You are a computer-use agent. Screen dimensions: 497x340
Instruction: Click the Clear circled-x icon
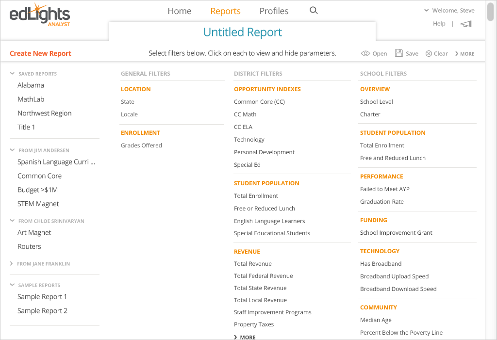coord(429,53)
